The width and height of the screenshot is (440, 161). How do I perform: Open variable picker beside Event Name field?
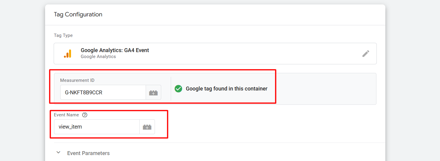click(147, 127)
